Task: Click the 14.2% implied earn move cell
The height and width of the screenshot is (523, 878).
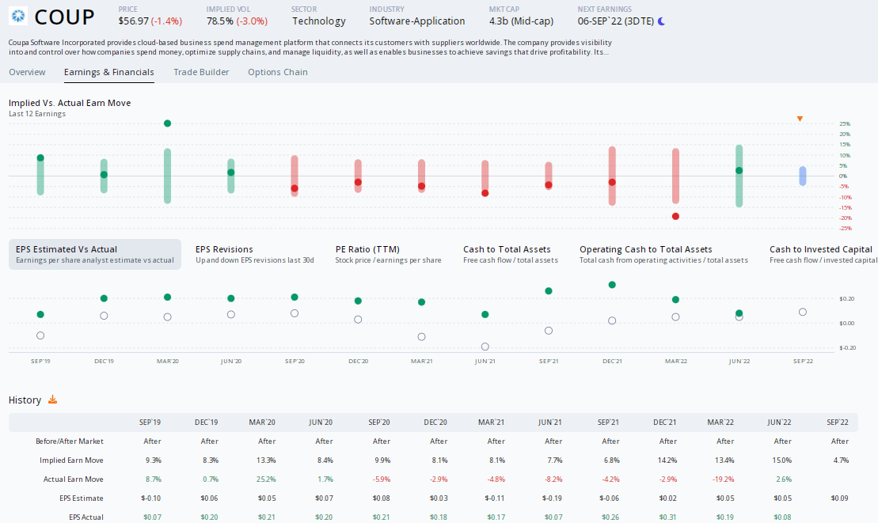Action: pyautogui.click(x=667, y=460)
